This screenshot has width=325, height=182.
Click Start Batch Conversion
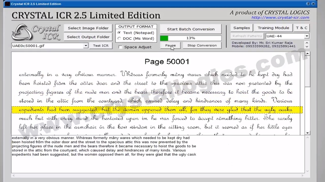click(191, 29)
